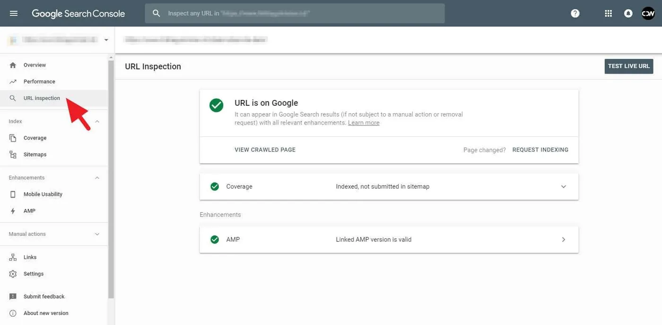Image resolution: width=662 pixels, height=325 pixels.
Task: Click the Links network icon
Action: (x=13, y=257)
